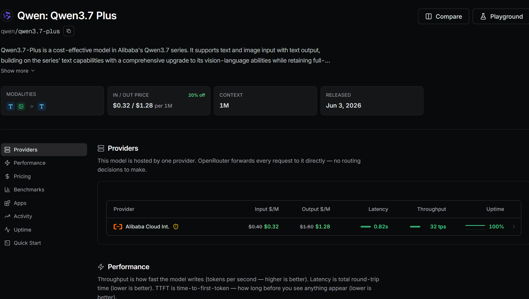Viewport: 529px width, 299px height.
Task: Click the $0.32 / $1.28 price value
Action: pyautogui.click(x=133, y=106)
